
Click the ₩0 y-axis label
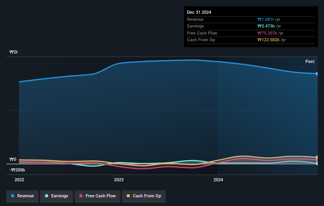pyautogui.click(x=13, y=159)
